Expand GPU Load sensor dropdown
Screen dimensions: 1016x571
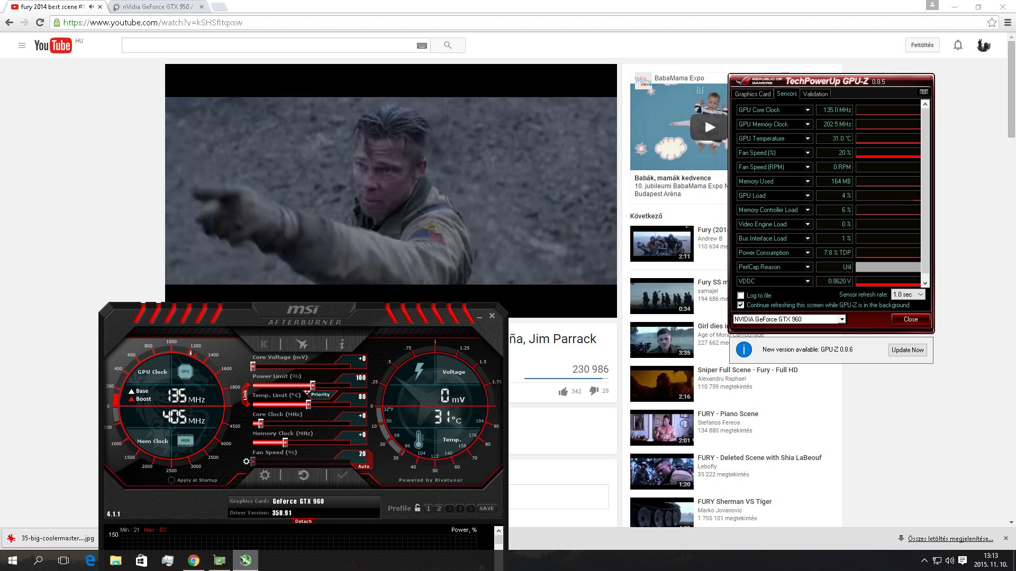click(808, 196)
